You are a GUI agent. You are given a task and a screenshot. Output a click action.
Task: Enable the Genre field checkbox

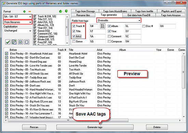74,41
